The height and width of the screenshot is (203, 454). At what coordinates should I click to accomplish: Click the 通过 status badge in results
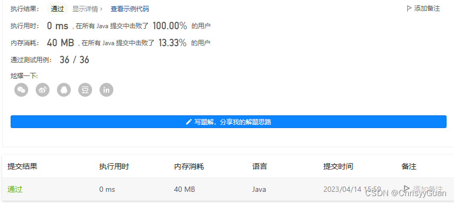(57, 9)
